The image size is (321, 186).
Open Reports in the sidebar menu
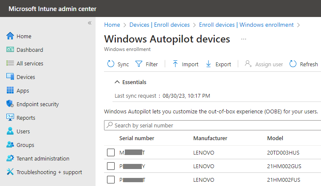pyautogui.click(x=26, y=118)
